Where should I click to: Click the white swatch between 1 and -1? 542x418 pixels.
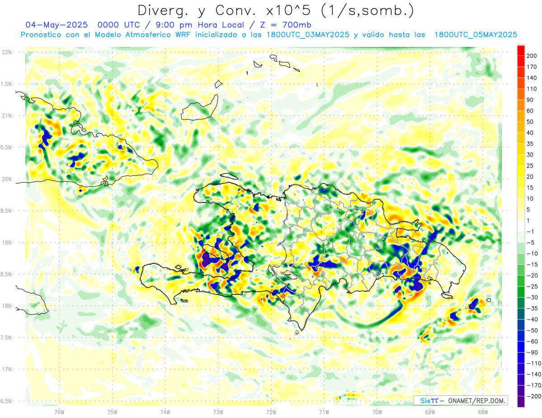pos(520,226)
